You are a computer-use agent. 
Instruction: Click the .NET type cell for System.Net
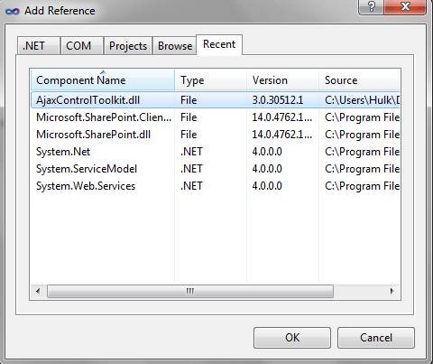point(191,152)
